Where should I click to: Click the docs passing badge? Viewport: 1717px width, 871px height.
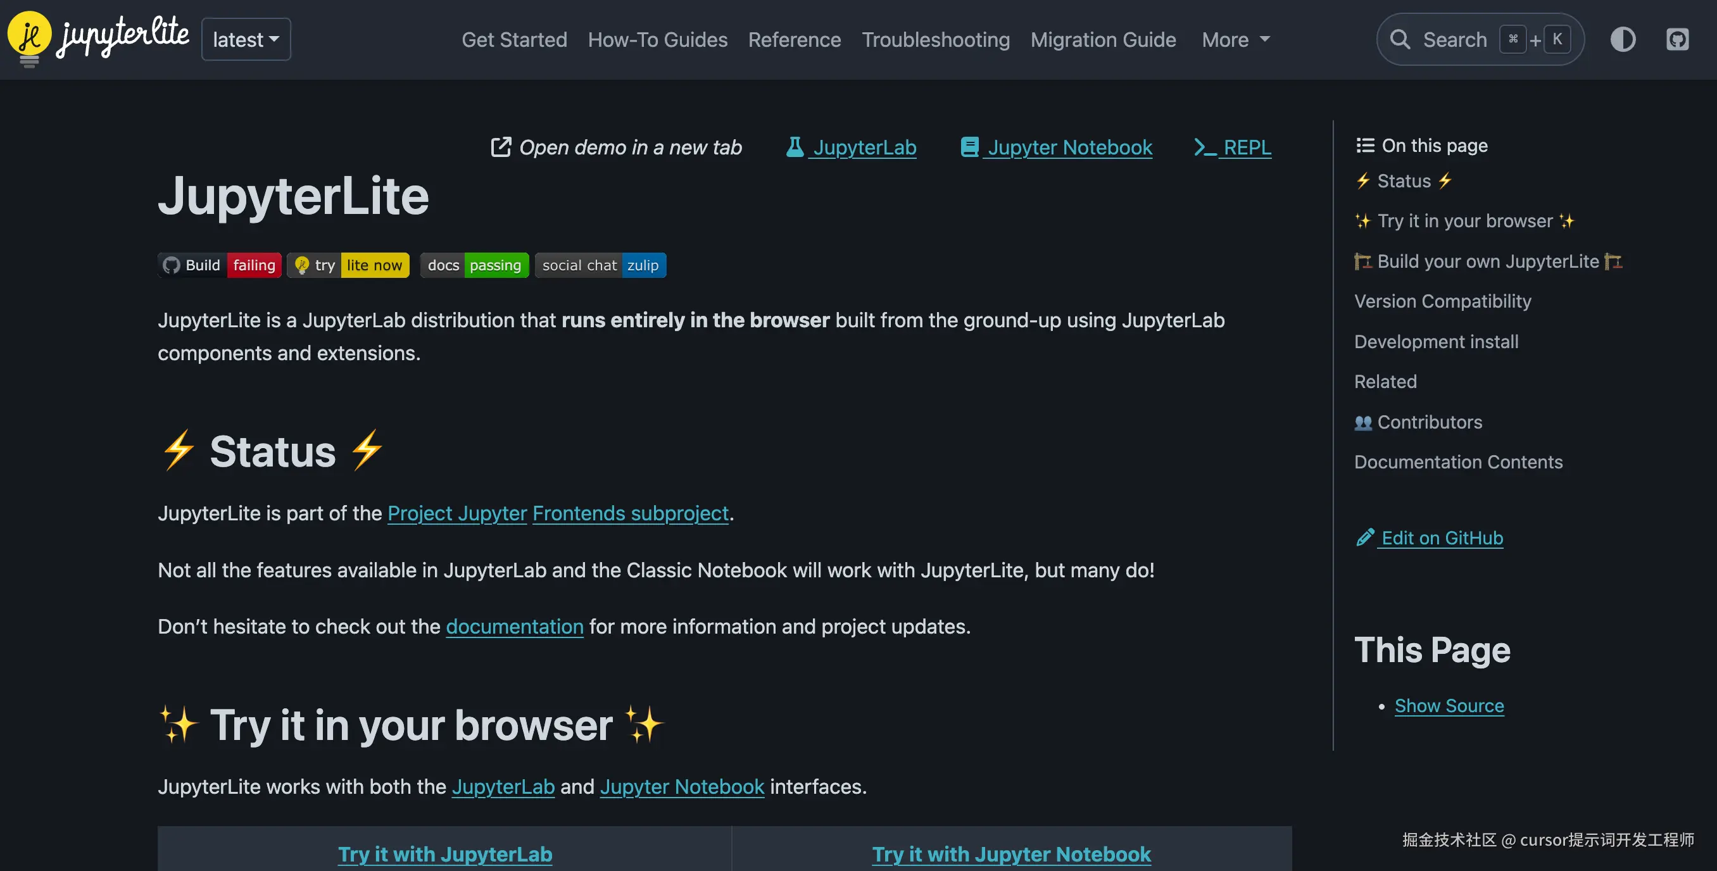pyautogui.click(x=474, y=265)
